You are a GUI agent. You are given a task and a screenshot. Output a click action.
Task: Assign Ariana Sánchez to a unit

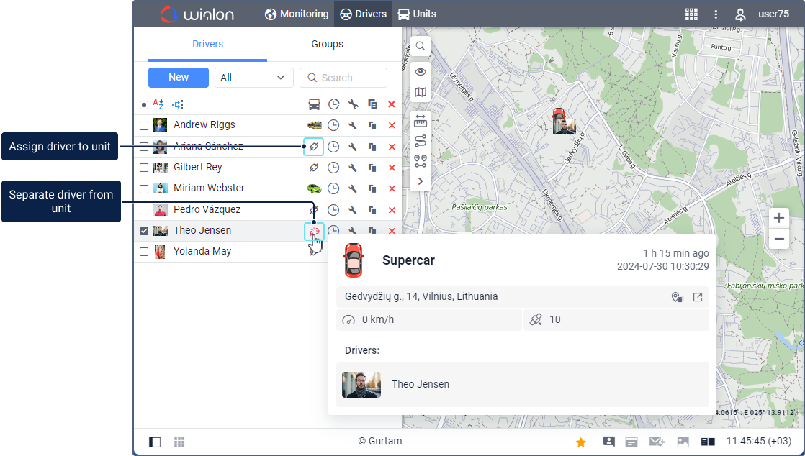(x=314, y=147)
